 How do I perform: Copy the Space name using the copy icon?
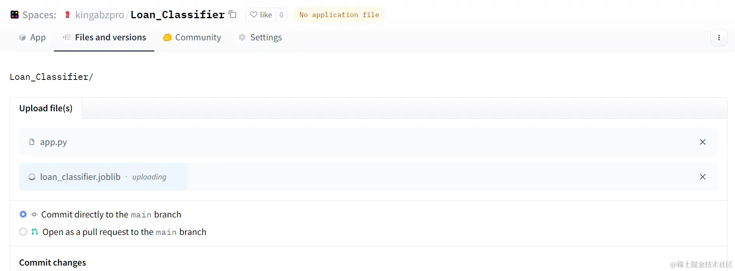233,14
